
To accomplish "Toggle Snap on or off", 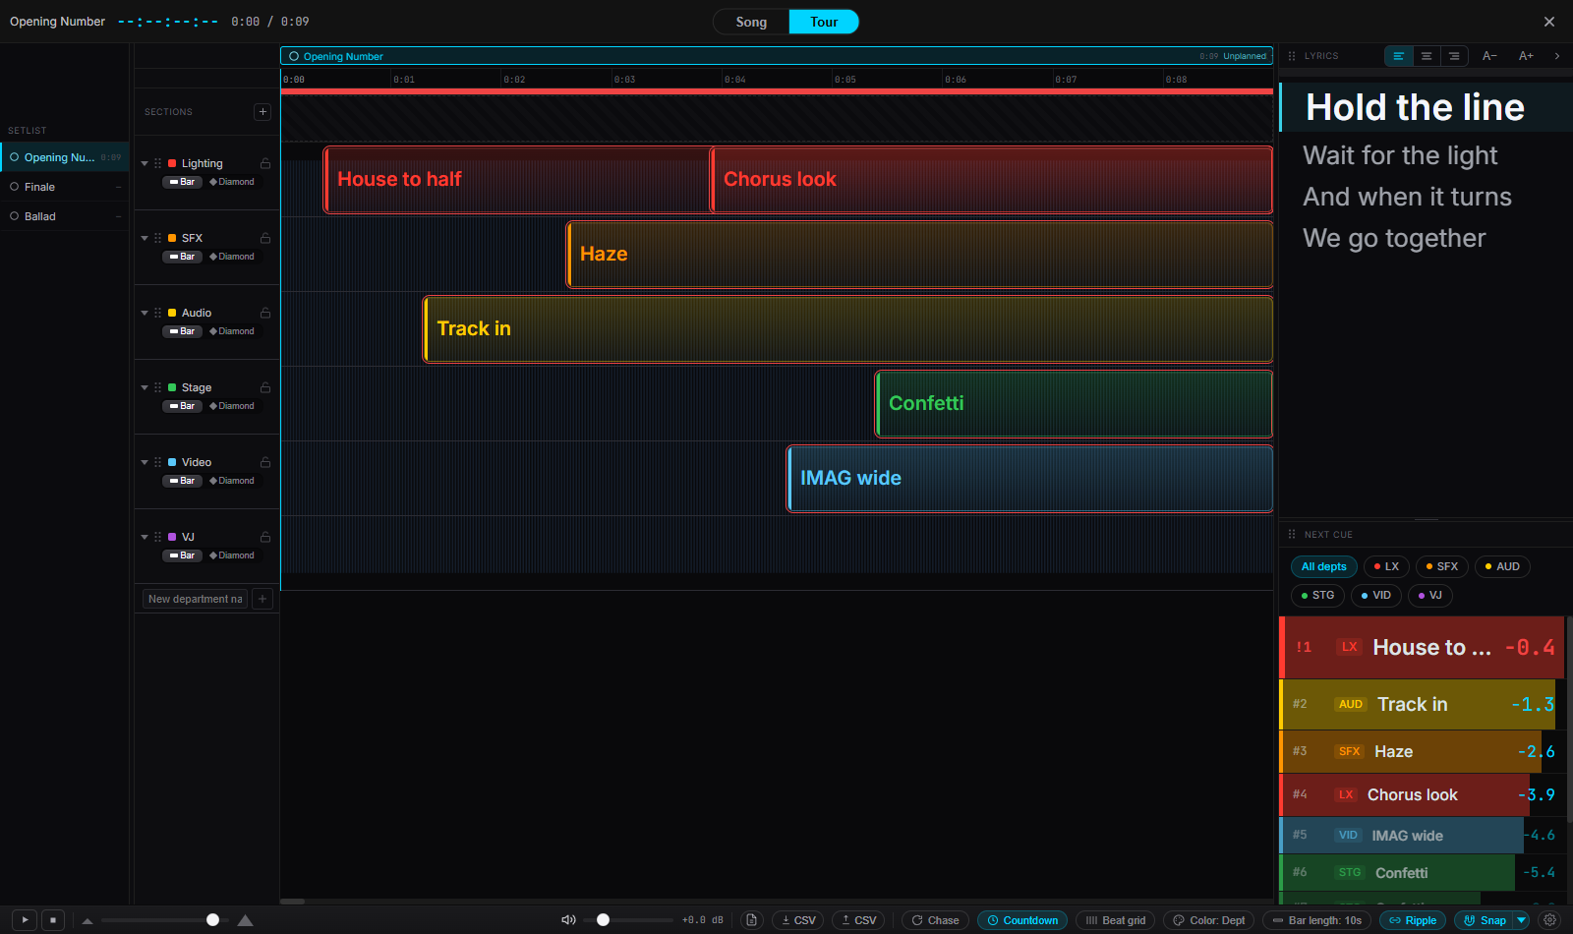I will click(x=1485, y=920).
